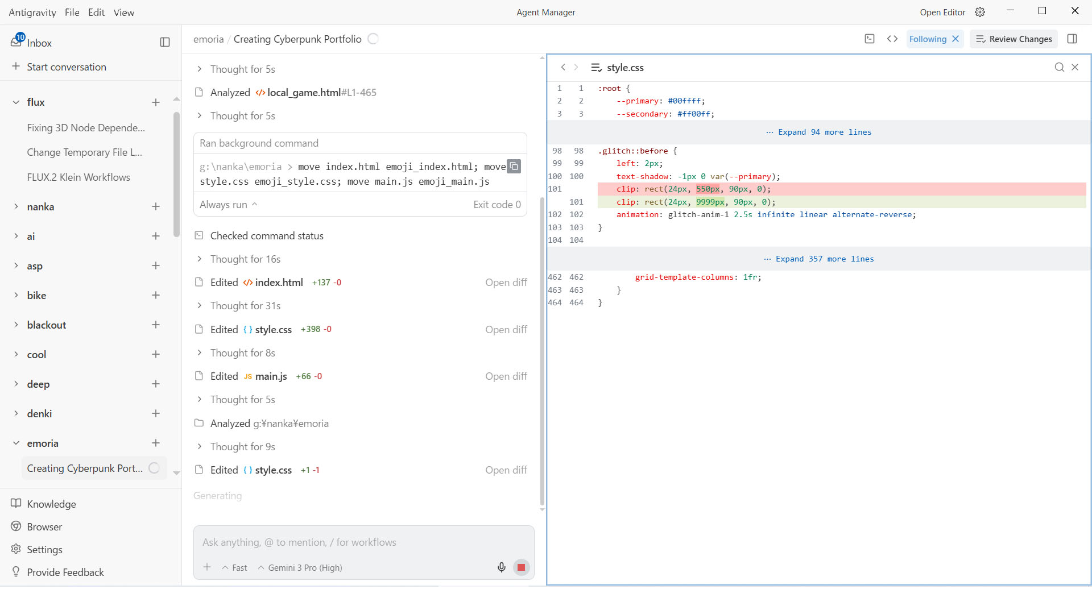The width and height of the screenshot is (1092, 614).
Task: Copy the background command using the copy icon
Action: (514, 166)
